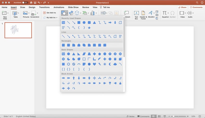Go to the Design tab
This screenshot has width=205, height=118.
(x=32, y=7)
